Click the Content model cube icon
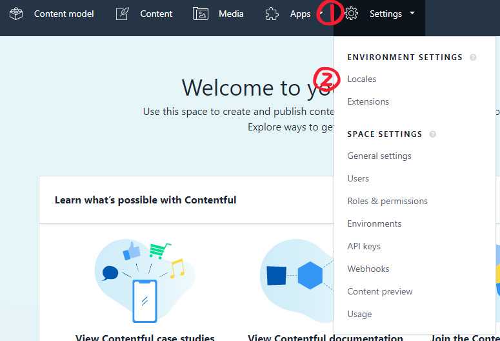This screenshot has height=341, width=500. 16,14
